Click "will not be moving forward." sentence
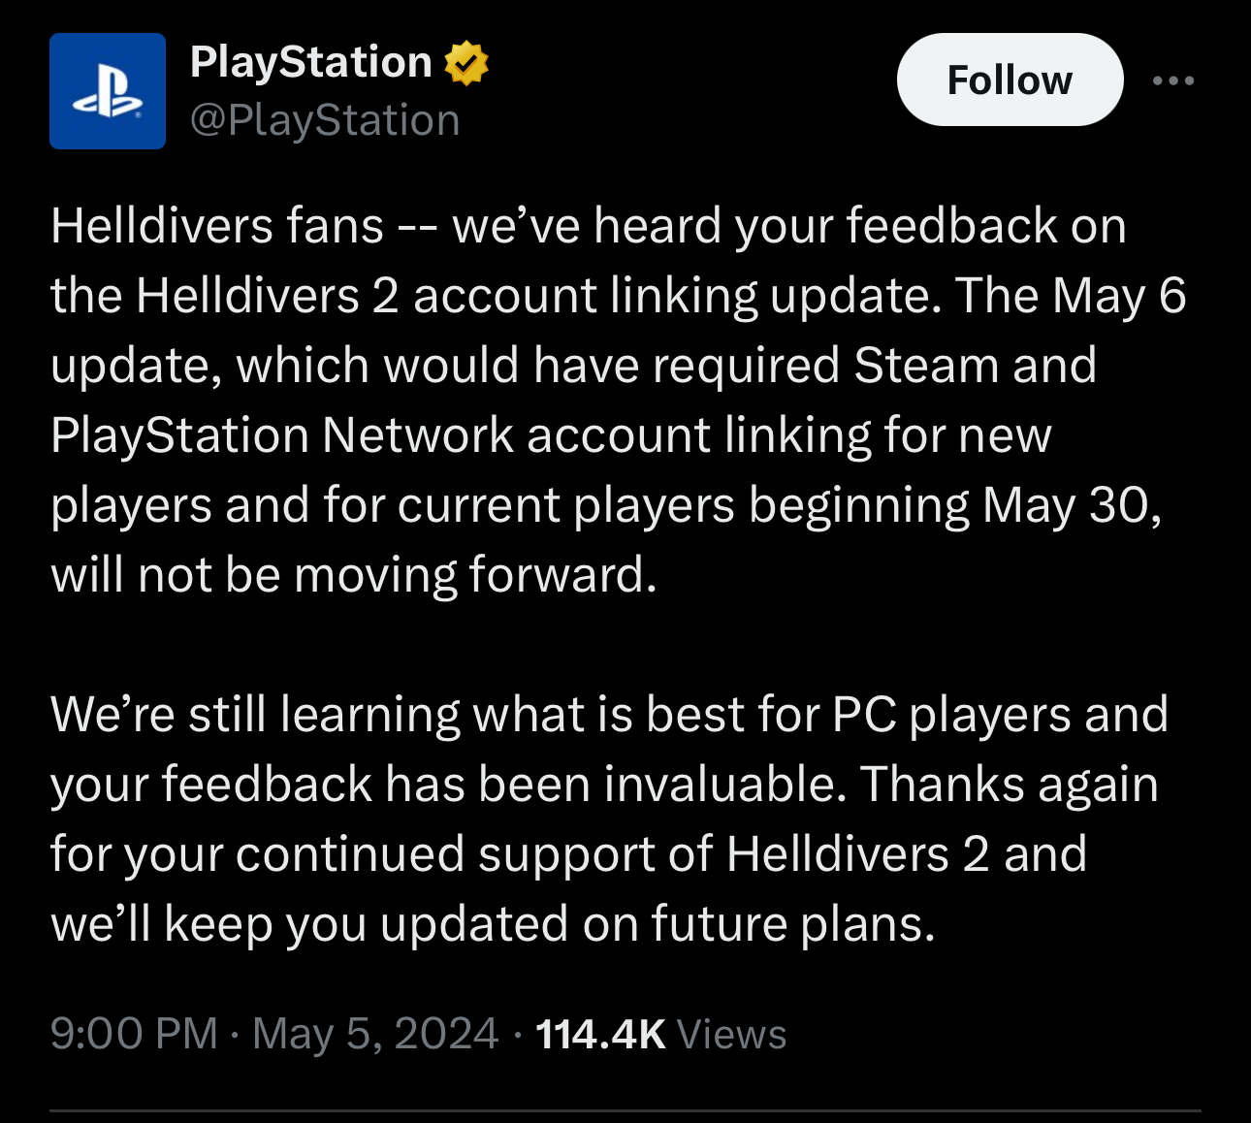Image resolution: width=1251 pixels, height=1123 pixels. pyautogui.click(x=354, y=575)
